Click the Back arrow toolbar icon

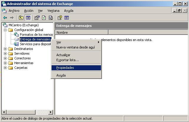pos(5,18)
